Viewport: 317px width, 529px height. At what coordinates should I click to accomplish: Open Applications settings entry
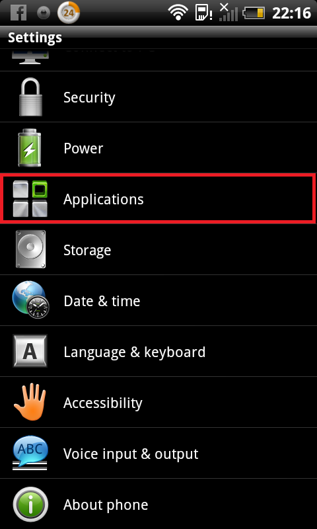point(158,199)
